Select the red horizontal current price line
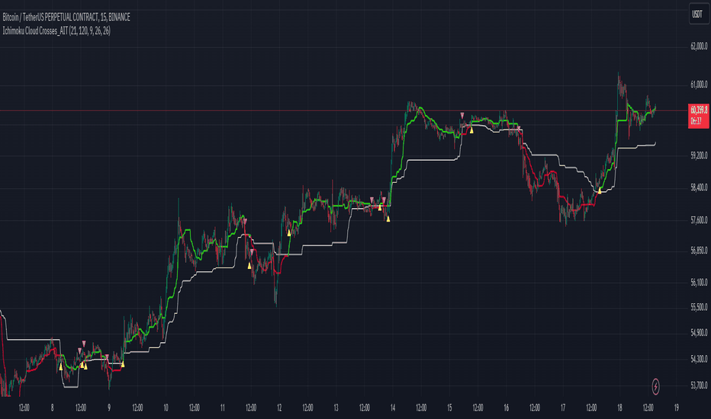 344,110
